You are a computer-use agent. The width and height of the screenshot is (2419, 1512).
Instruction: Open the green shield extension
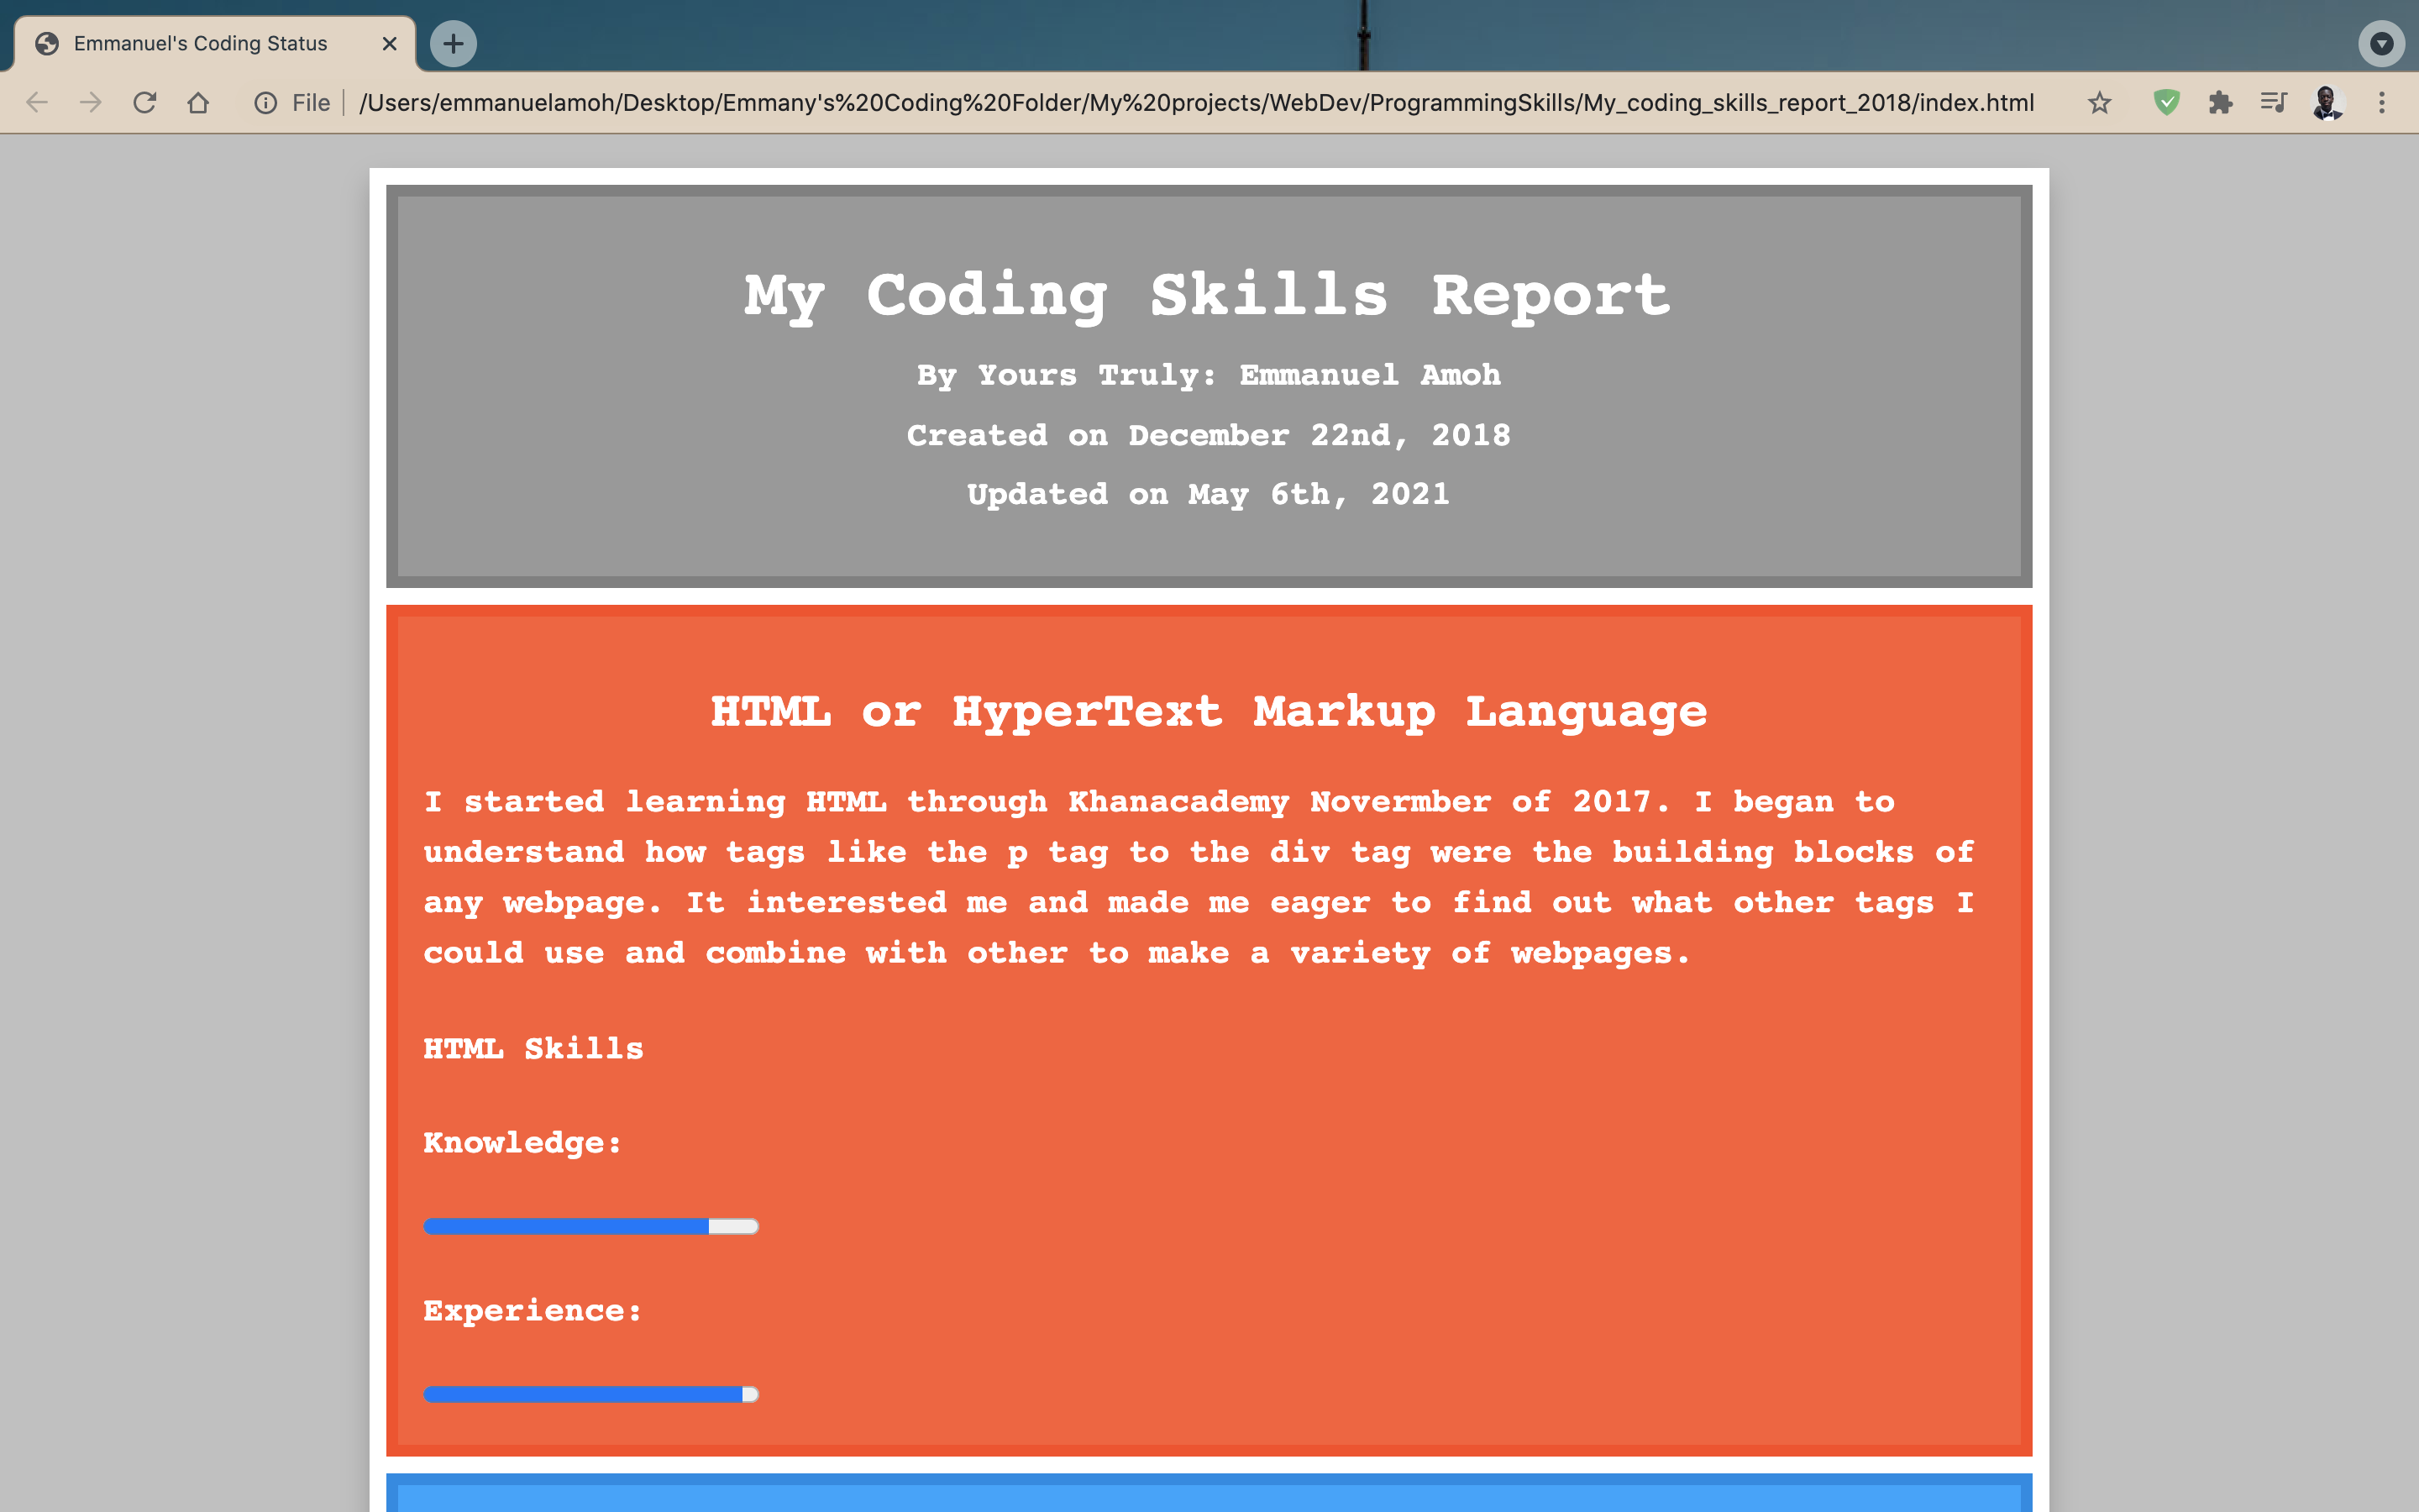(2166, 102)
